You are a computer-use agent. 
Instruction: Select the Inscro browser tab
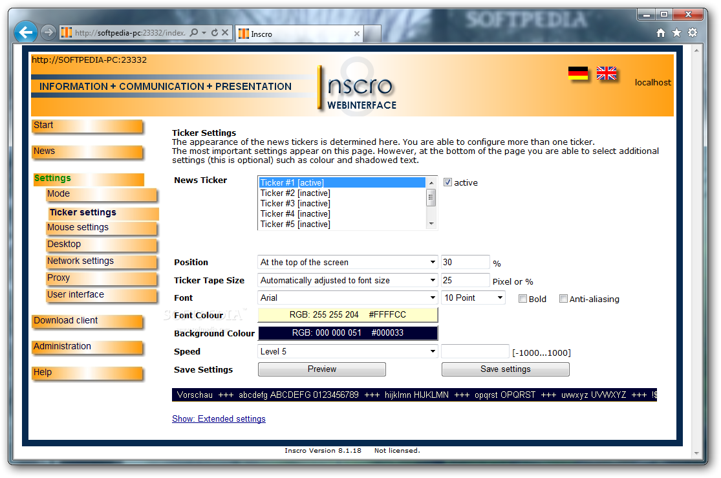coord(299,34)
